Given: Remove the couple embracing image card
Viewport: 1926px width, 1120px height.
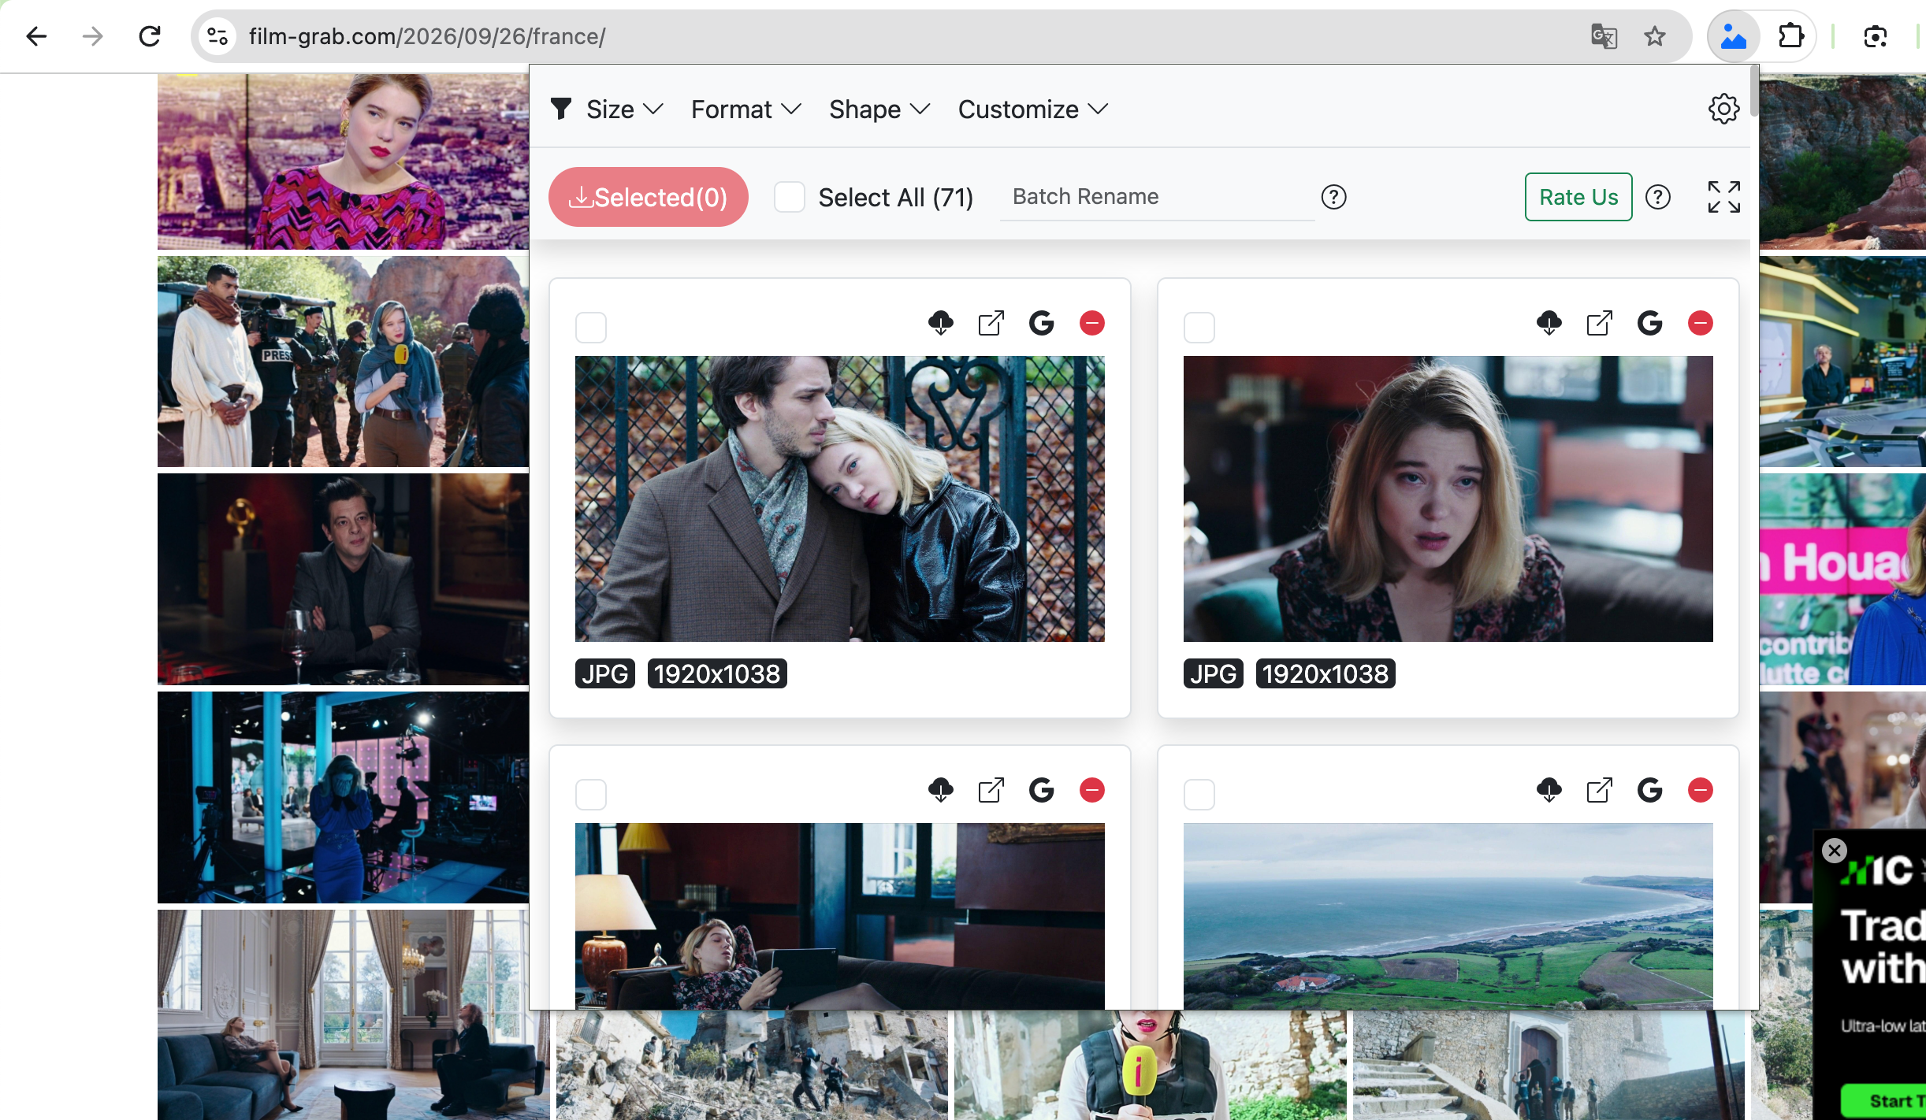Looking at the screenshot, I should click(1092, 323).
